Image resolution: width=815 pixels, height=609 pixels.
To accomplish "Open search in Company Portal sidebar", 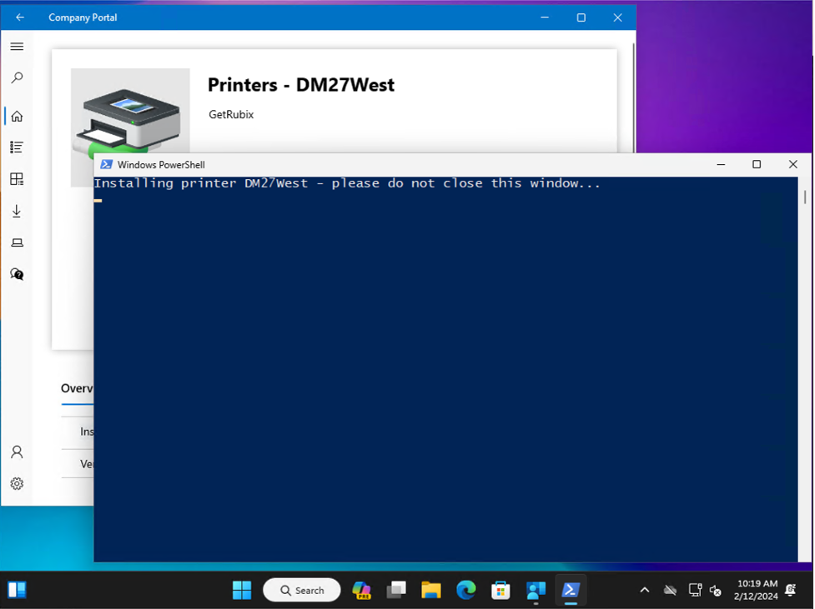I will [x=17, y=77].
